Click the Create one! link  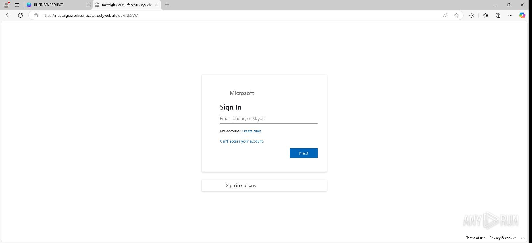(251, 131)
